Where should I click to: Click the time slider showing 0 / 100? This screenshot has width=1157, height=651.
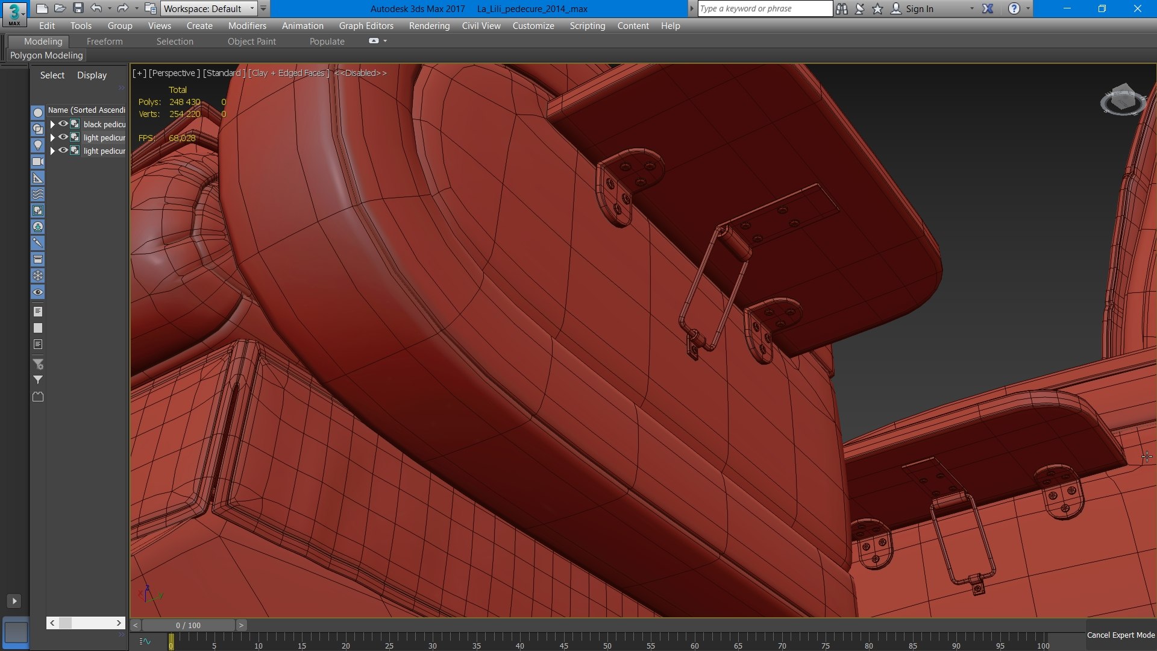tap(189, 625)
